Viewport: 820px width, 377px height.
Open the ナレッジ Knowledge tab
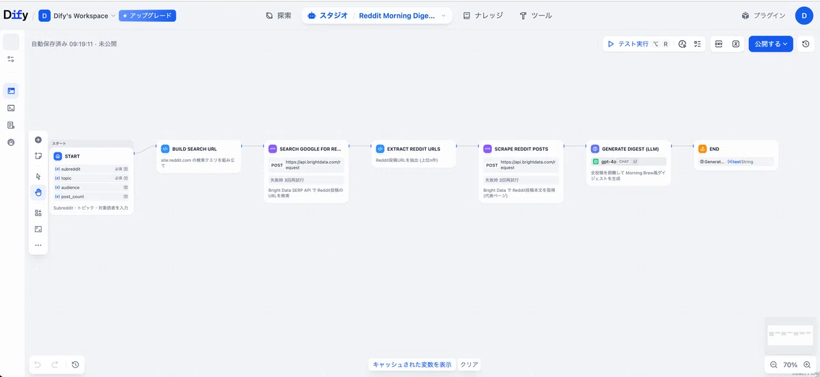point(483,15)
